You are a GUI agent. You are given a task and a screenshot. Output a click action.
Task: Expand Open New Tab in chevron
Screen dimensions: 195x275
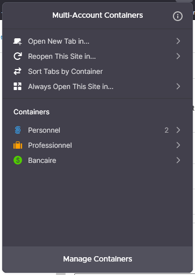coord(178,41)
